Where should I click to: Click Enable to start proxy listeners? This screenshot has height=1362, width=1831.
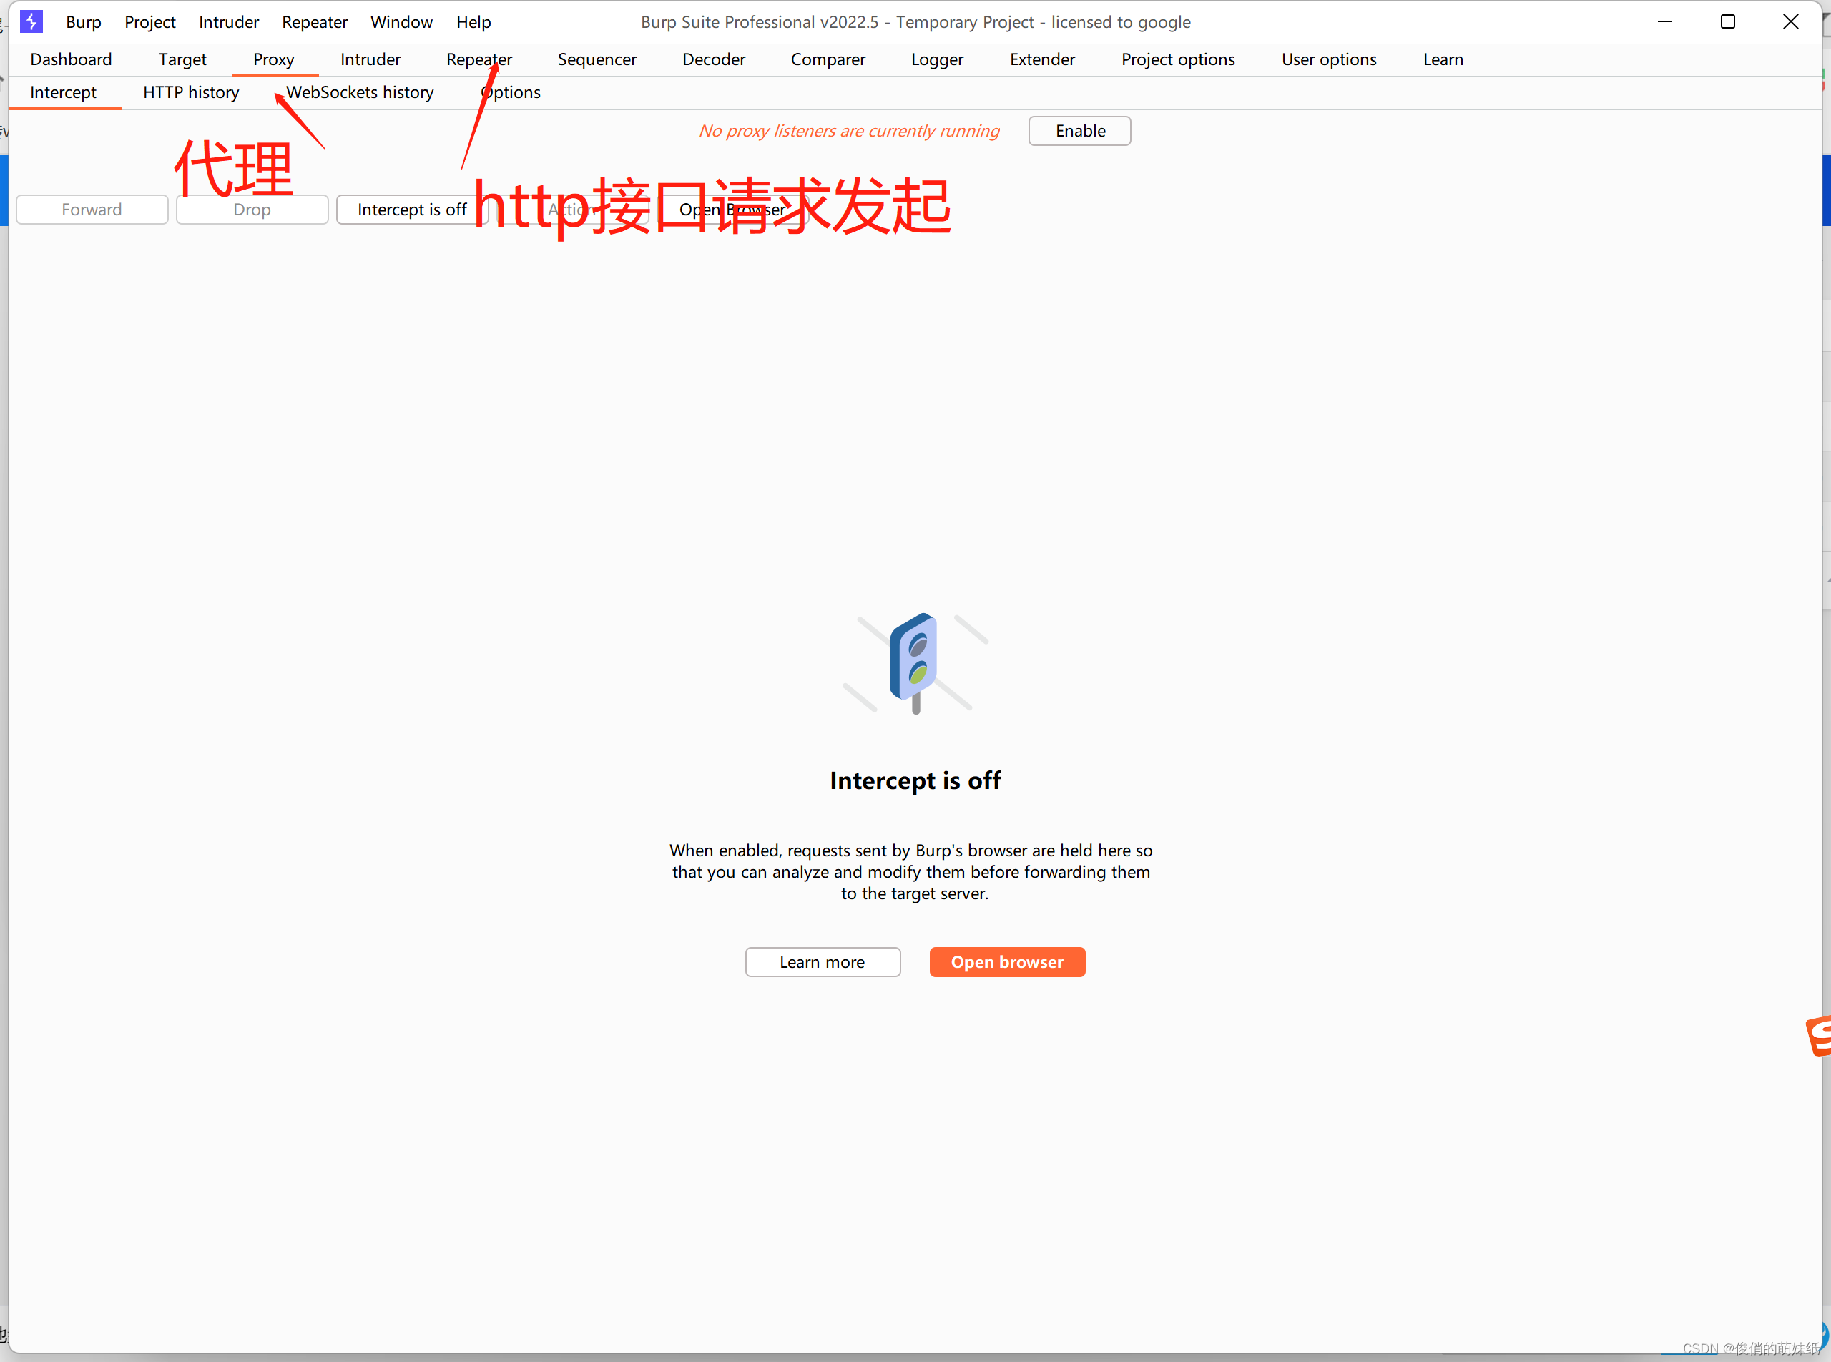(x=1079, y=131)
